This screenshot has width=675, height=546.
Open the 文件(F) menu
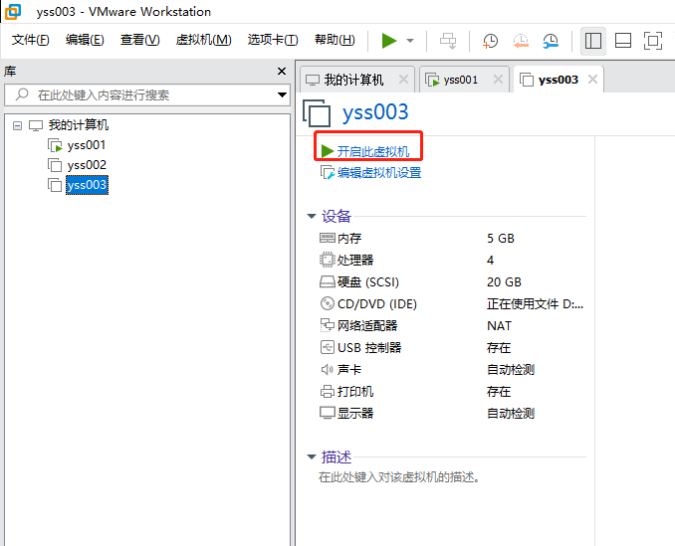pos(31,40)
